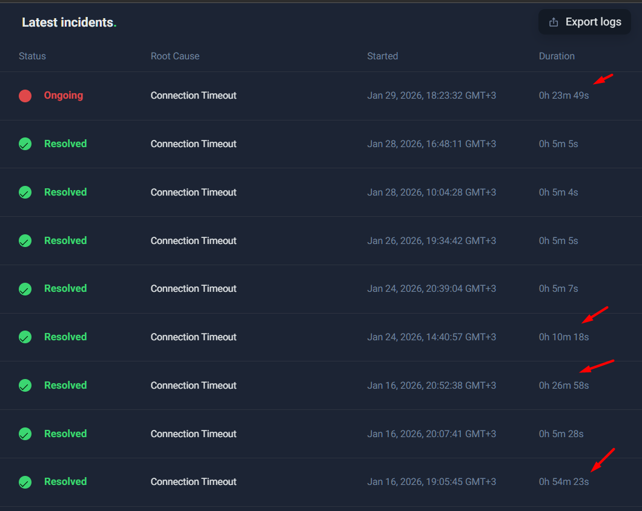
Task: Click green check icon for Jan 16 20:52:38 incident
Action: tap(25, 385)
